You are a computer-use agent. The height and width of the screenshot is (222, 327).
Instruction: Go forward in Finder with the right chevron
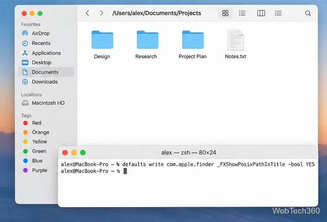point(102,13)
